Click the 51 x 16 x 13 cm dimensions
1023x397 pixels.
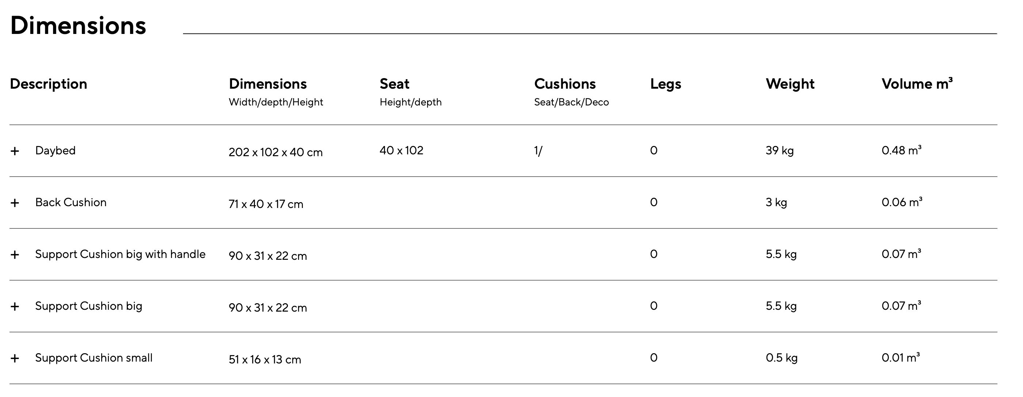pos(265,360)
